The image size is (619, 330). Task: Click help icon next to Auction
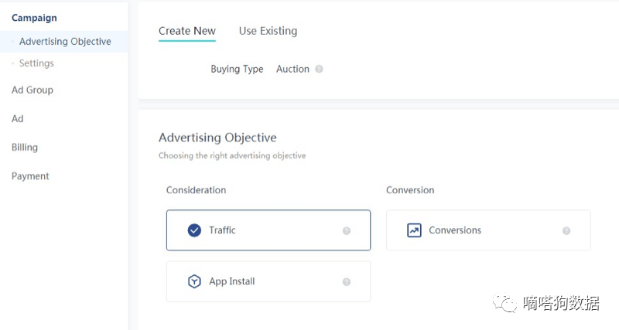click(x=319, y=69)
